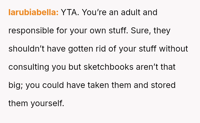Open the larubiabella username link
Image resolution: width=200 pixels, height=123 pixels.
pos(33,13)
